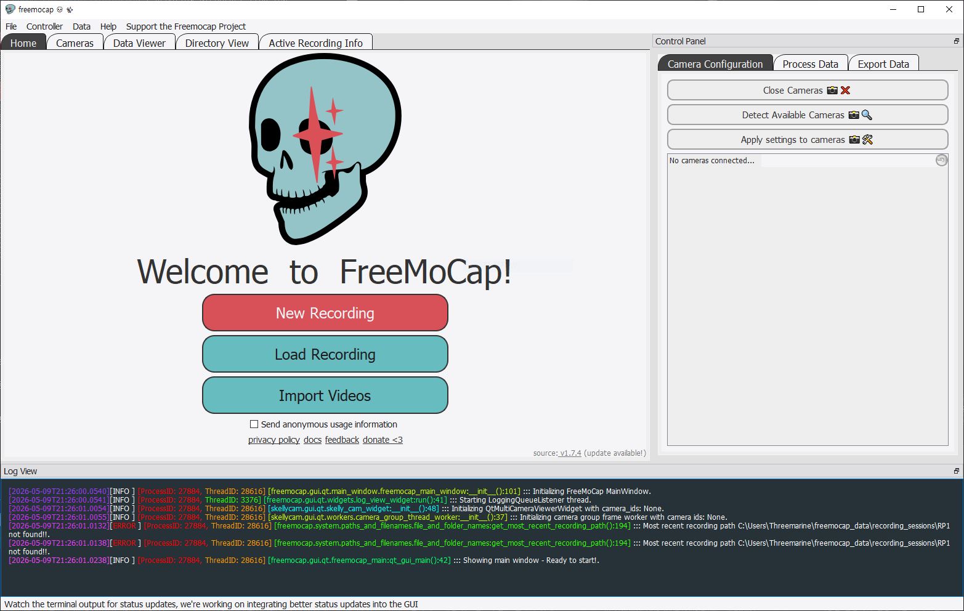Open the Directory View tab
The image size is (964, 611).
(217, 42)
